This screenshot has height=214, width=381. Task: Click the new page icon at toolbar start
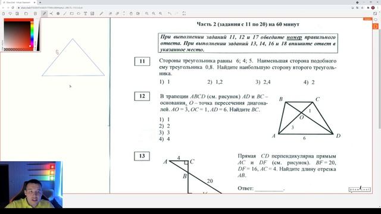pyautogui.click(x=4, y=14)
